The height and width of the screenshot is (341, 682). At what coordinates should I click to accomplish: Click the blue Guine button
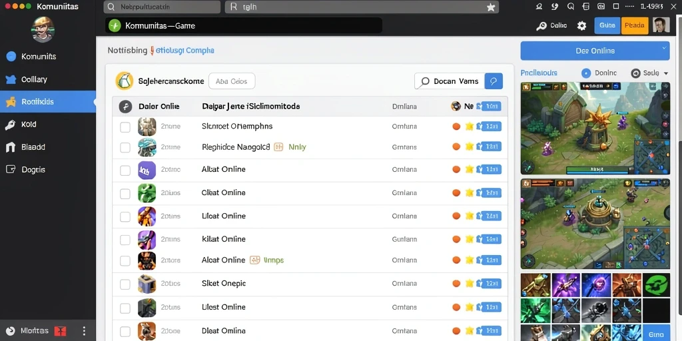607,26
